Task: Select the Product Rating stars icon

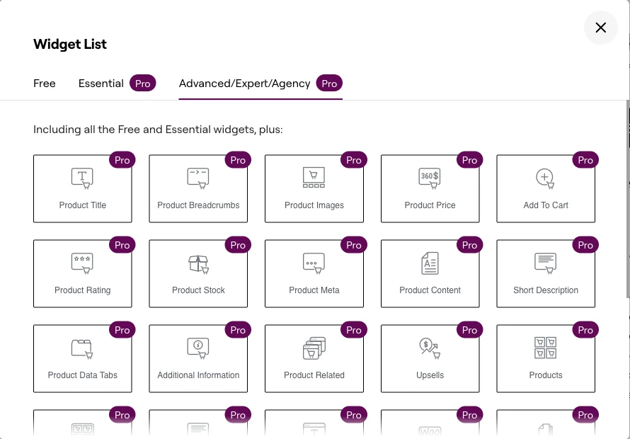Action: pyautogui.click(x=83, y=263)
